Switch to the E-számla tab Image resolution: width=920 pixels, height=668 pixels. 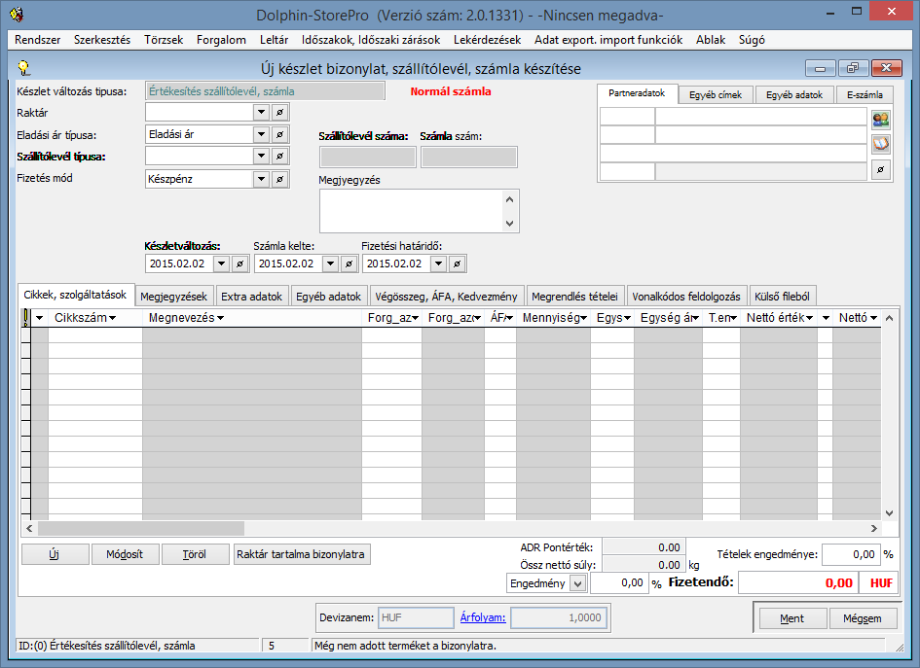coord(865,95)
